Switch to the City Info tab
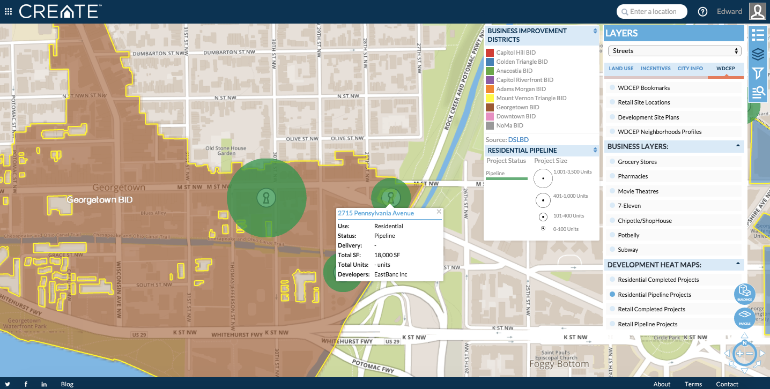The image size is (770, 389). 690,69
